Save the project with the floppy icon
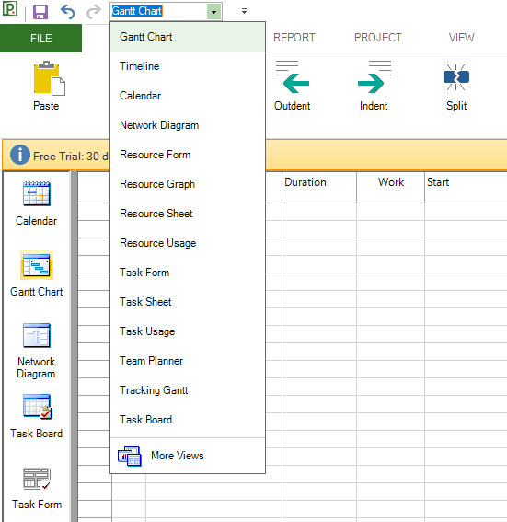This screenshot has height=522, width=507. (x=40, y=12)
